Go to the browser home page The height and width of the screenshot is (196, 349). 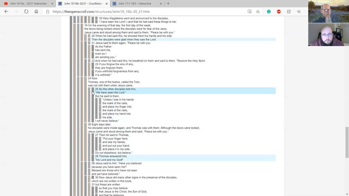(36, 11)
